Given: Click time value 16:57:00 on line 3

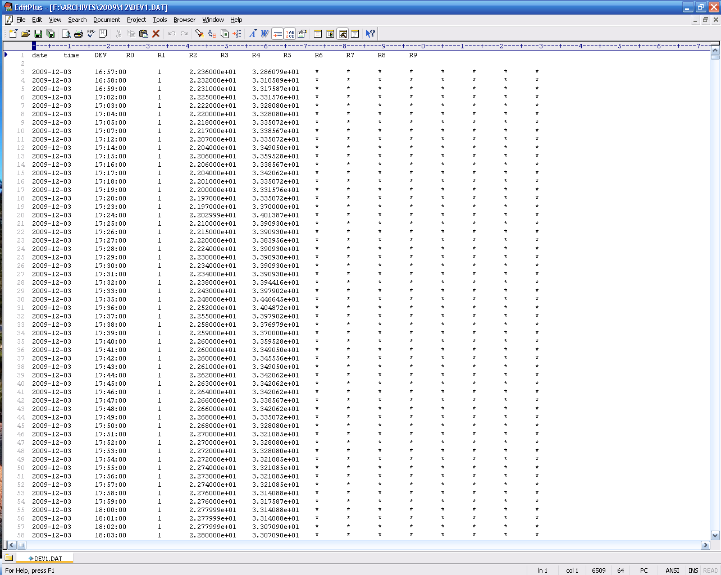Looking at the screenshot, I should coord(111,72).
